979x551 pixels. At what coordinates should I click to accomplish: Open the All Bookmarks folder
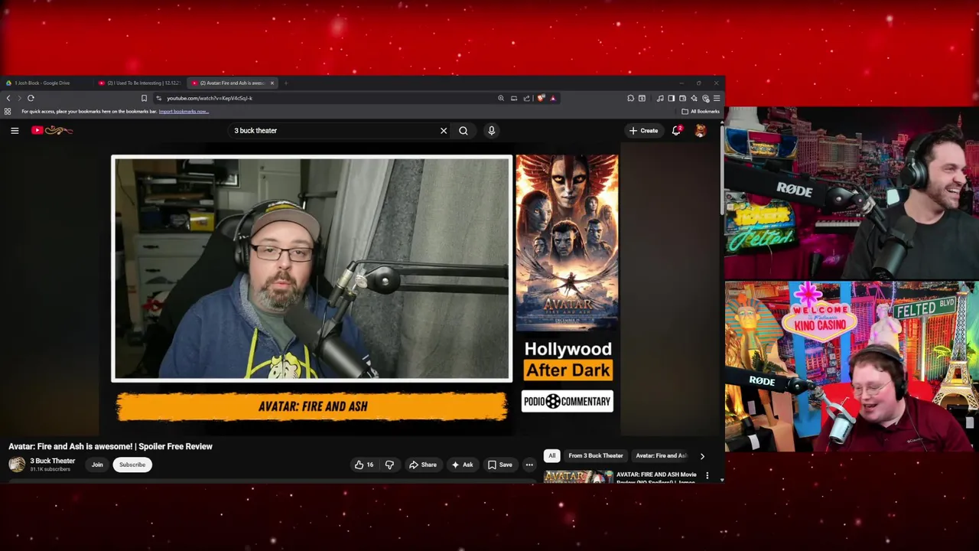701,112
